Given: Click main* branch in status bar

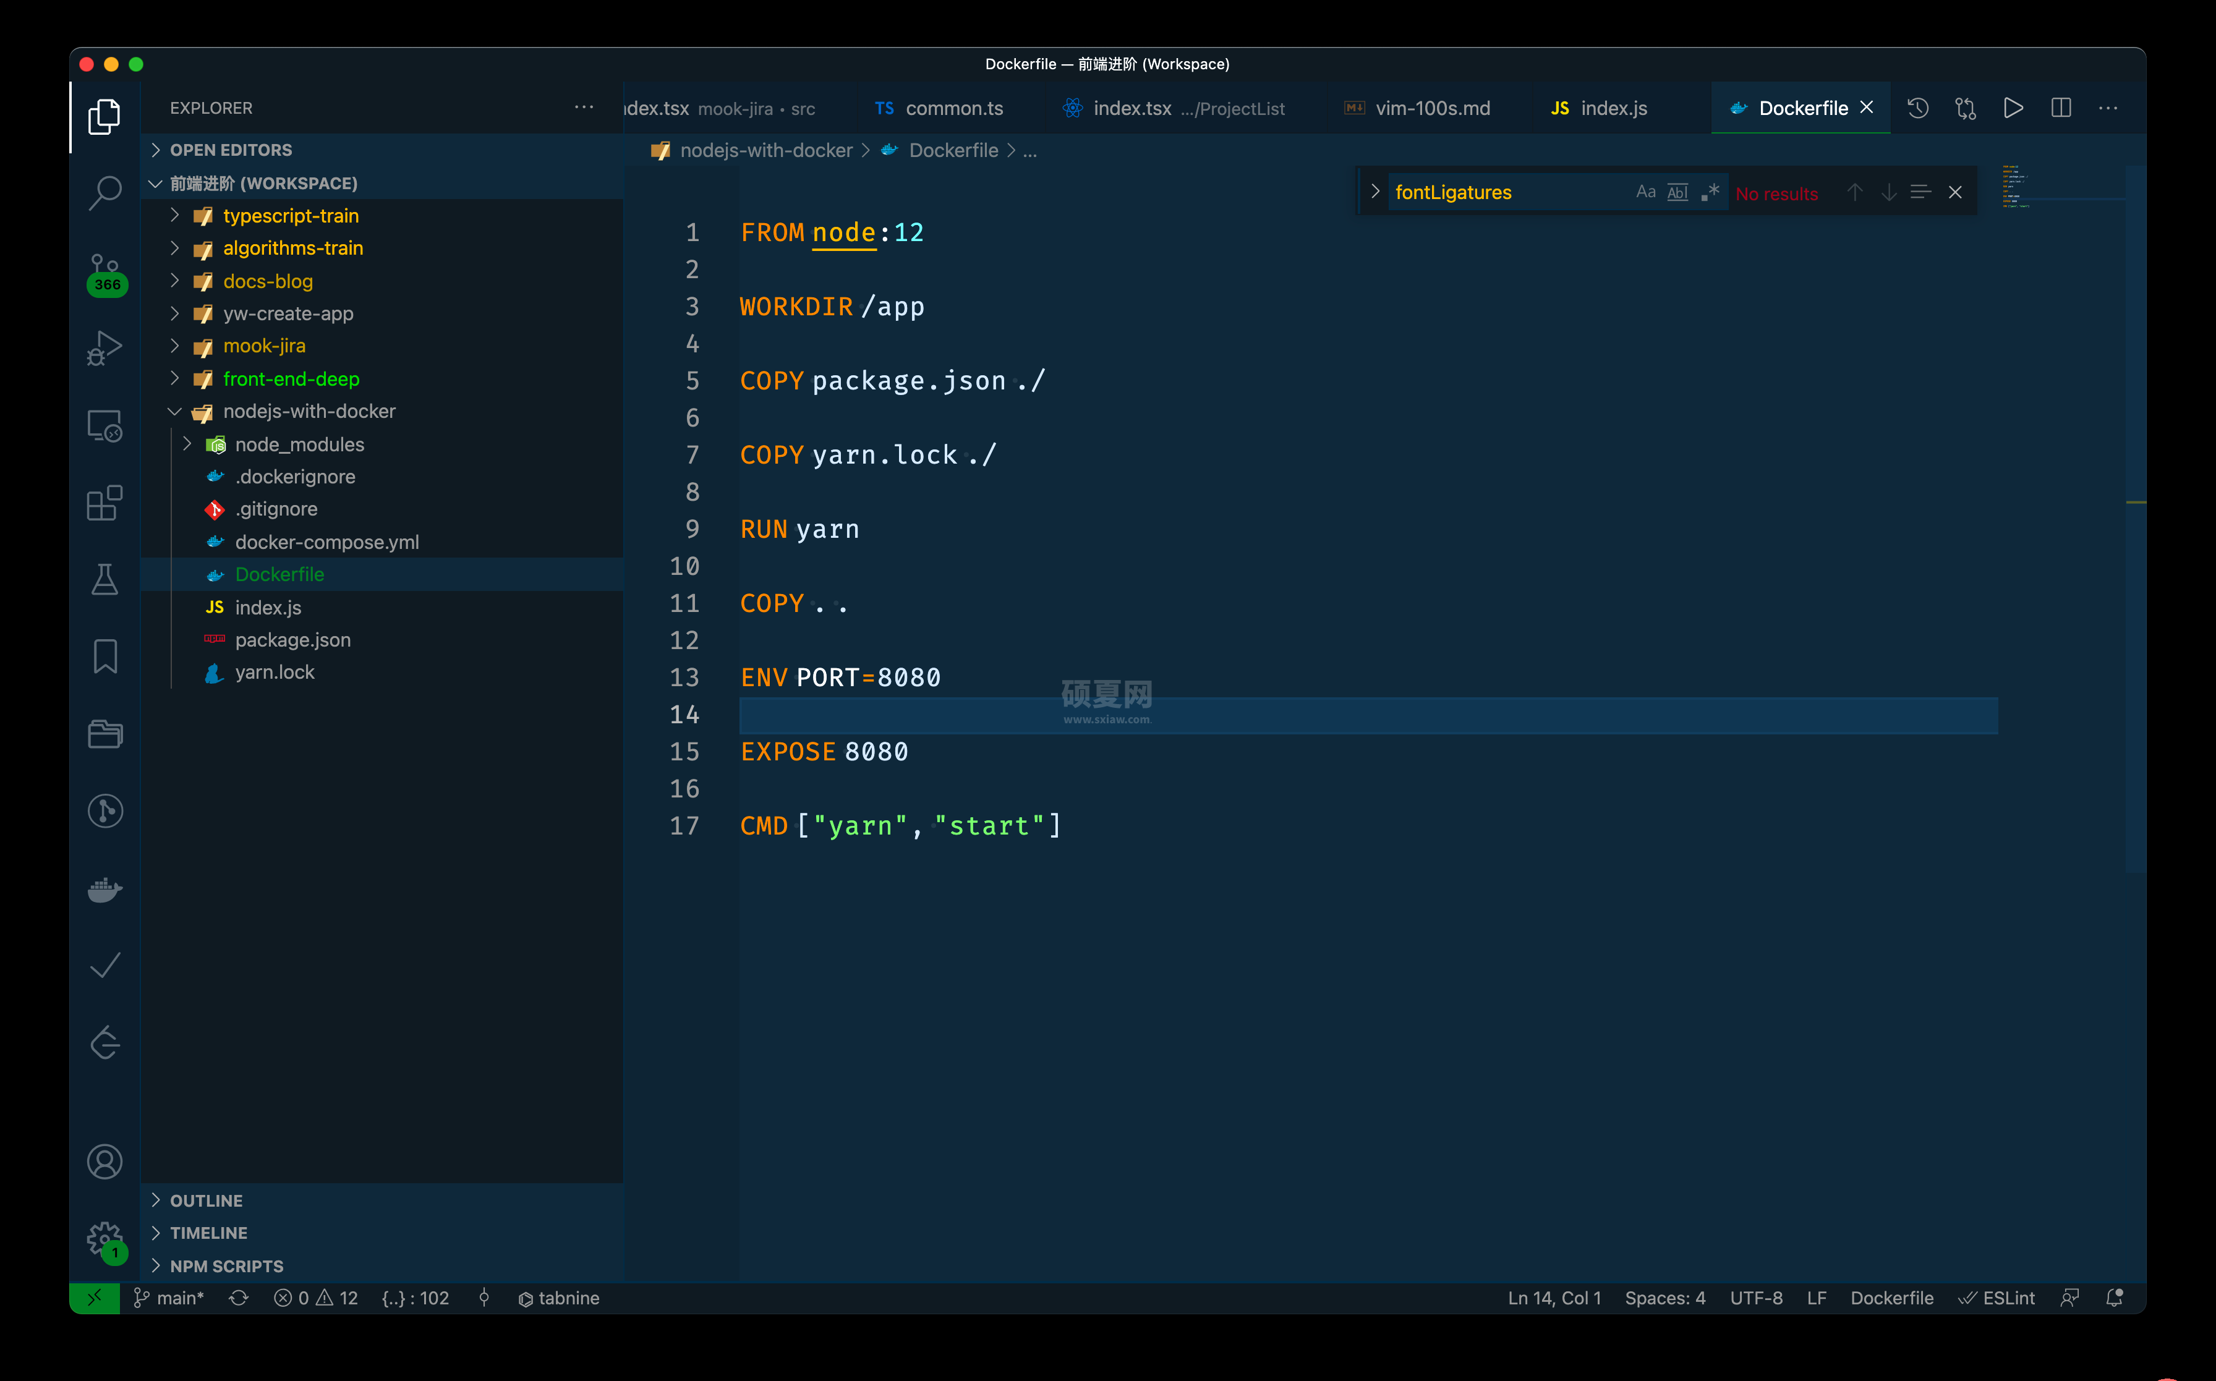Looking at the screenshot, I should pos(169,1298).
